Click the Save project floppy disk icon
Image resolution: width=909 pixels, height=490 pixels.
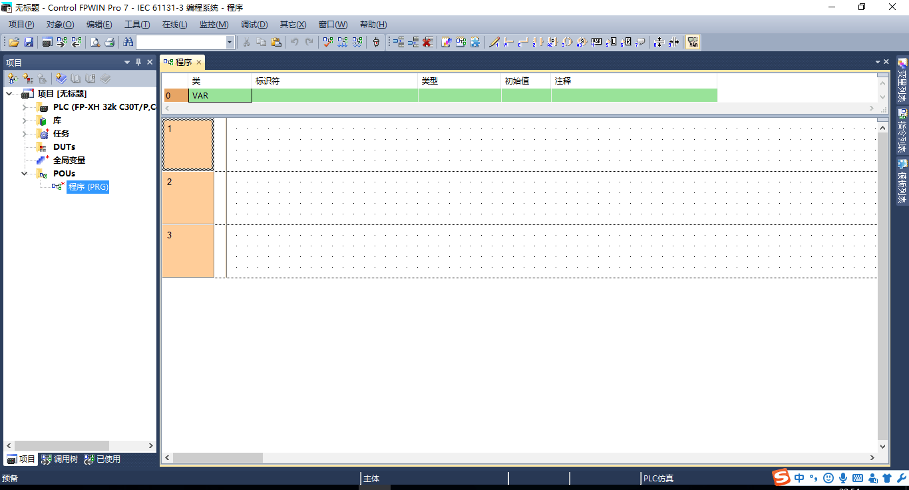click(x=29, y=42)
